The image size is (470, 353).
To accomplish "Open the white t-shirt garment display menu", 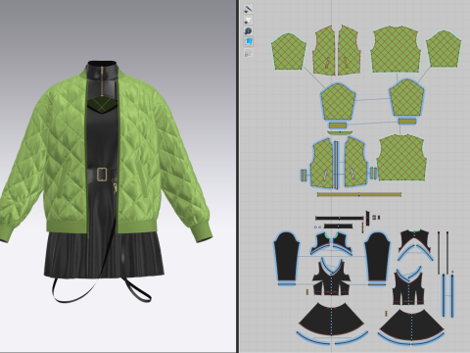I will tap(248, 21).
